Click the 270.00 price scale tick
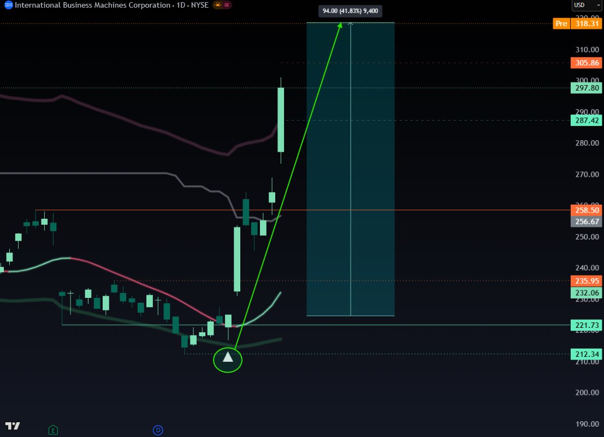 (587, 174)
